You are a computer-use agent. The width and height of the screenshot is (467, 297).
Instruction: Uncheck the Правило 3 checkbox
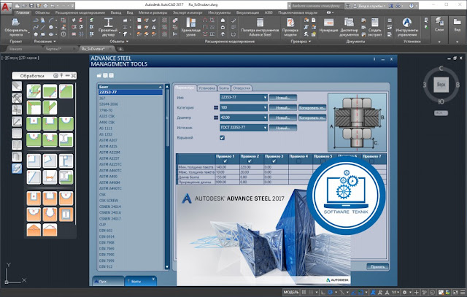(x=274, y=161)
